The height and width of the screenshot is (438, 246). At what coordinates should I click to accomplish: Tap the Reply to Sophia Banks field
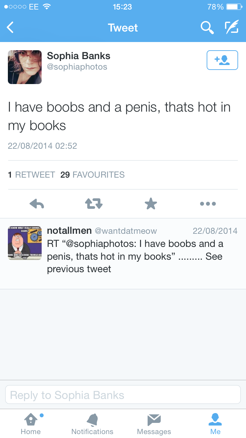tap(123, 395)
